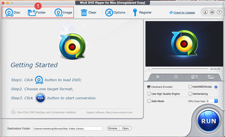Enable the Deinterlacing checkbox
This screenshot has height=137, width=225.
[x=190, y=94]
